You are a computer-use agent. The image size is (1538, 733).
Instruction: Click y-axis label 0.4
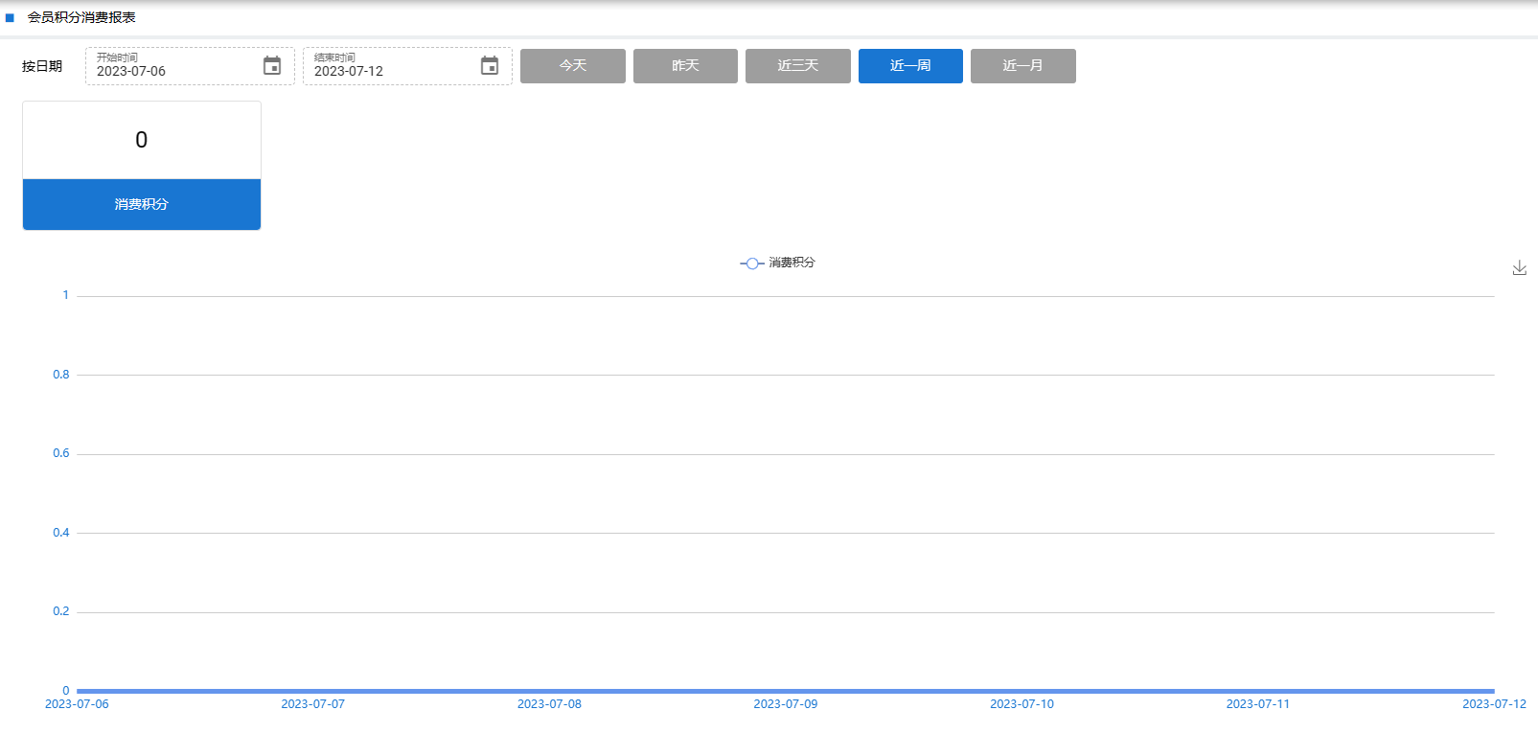point(61,533)
